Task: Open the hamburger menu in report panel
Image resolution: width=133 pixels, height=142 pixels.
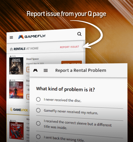Action: (46, 70)
